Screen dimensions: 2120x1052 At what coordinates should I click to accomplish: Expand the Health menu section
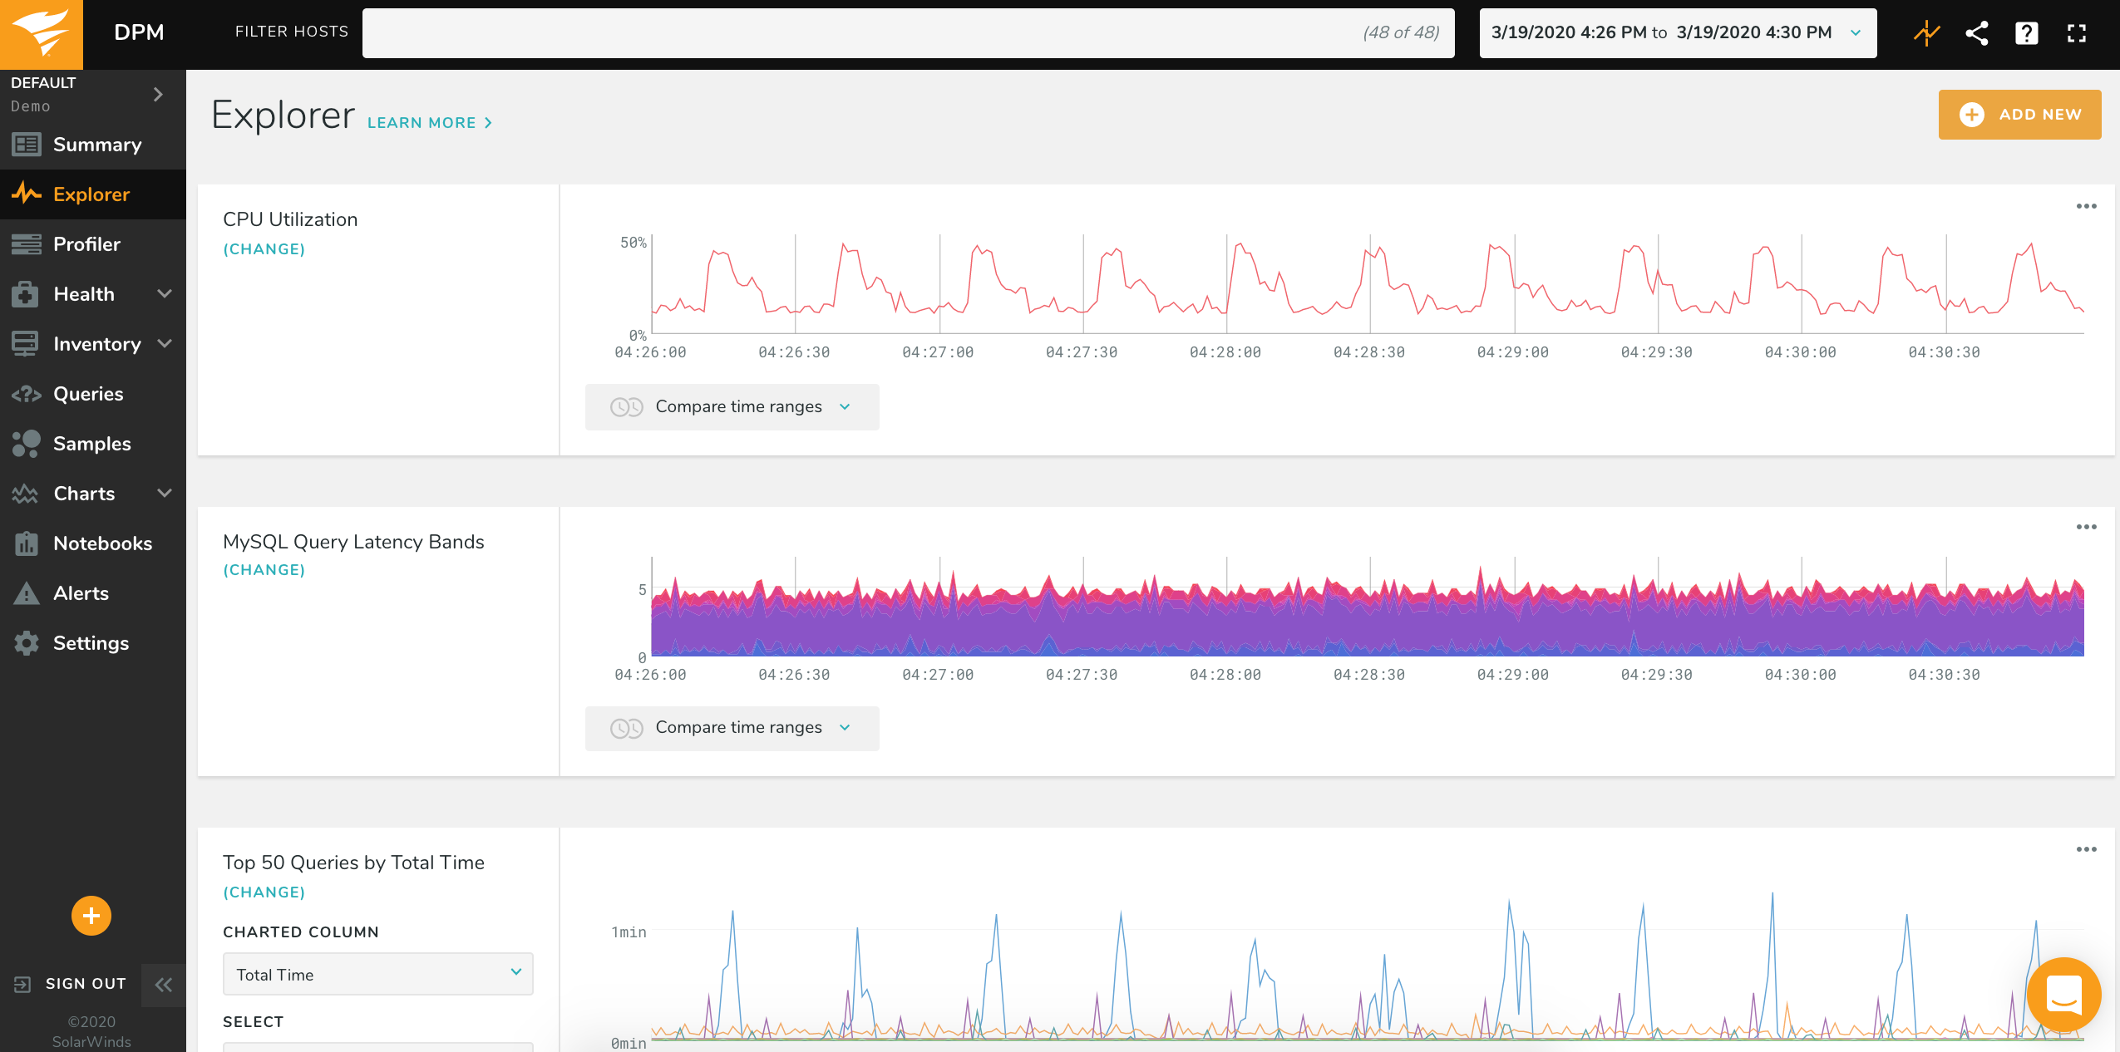(165, 293)
